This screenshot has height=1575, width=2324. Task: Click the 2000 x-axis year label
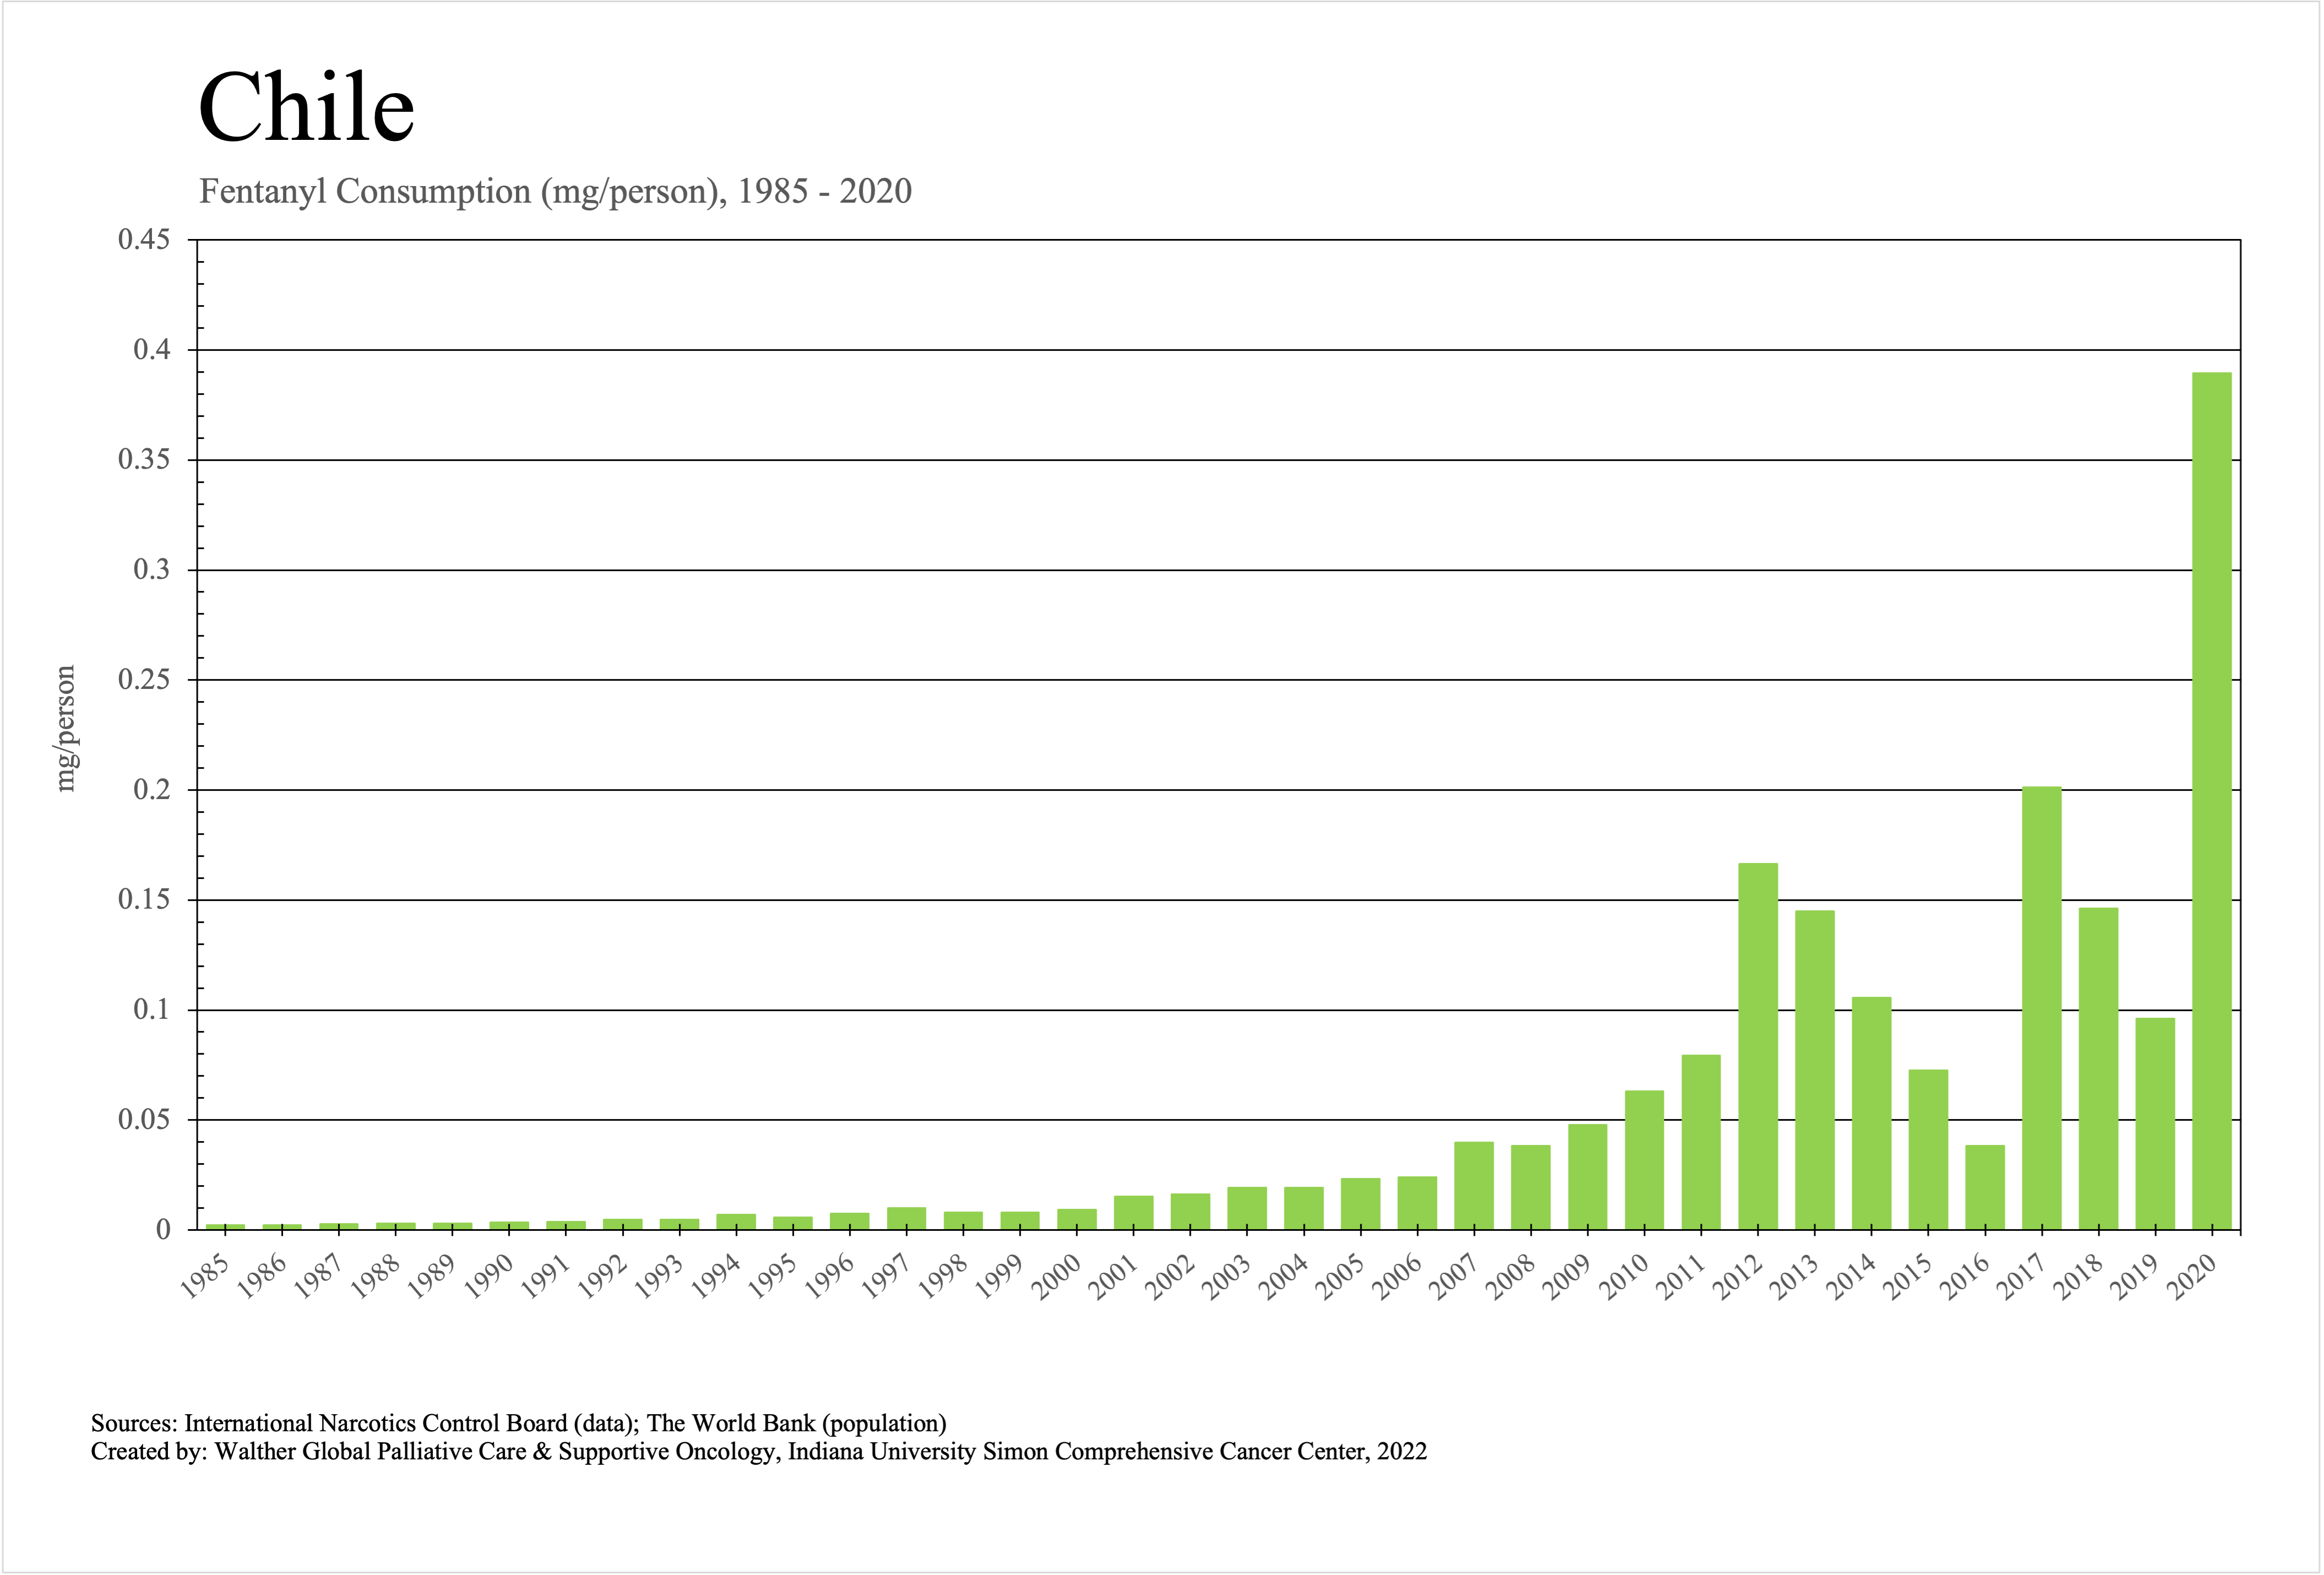click(x=1056, y=1277)
